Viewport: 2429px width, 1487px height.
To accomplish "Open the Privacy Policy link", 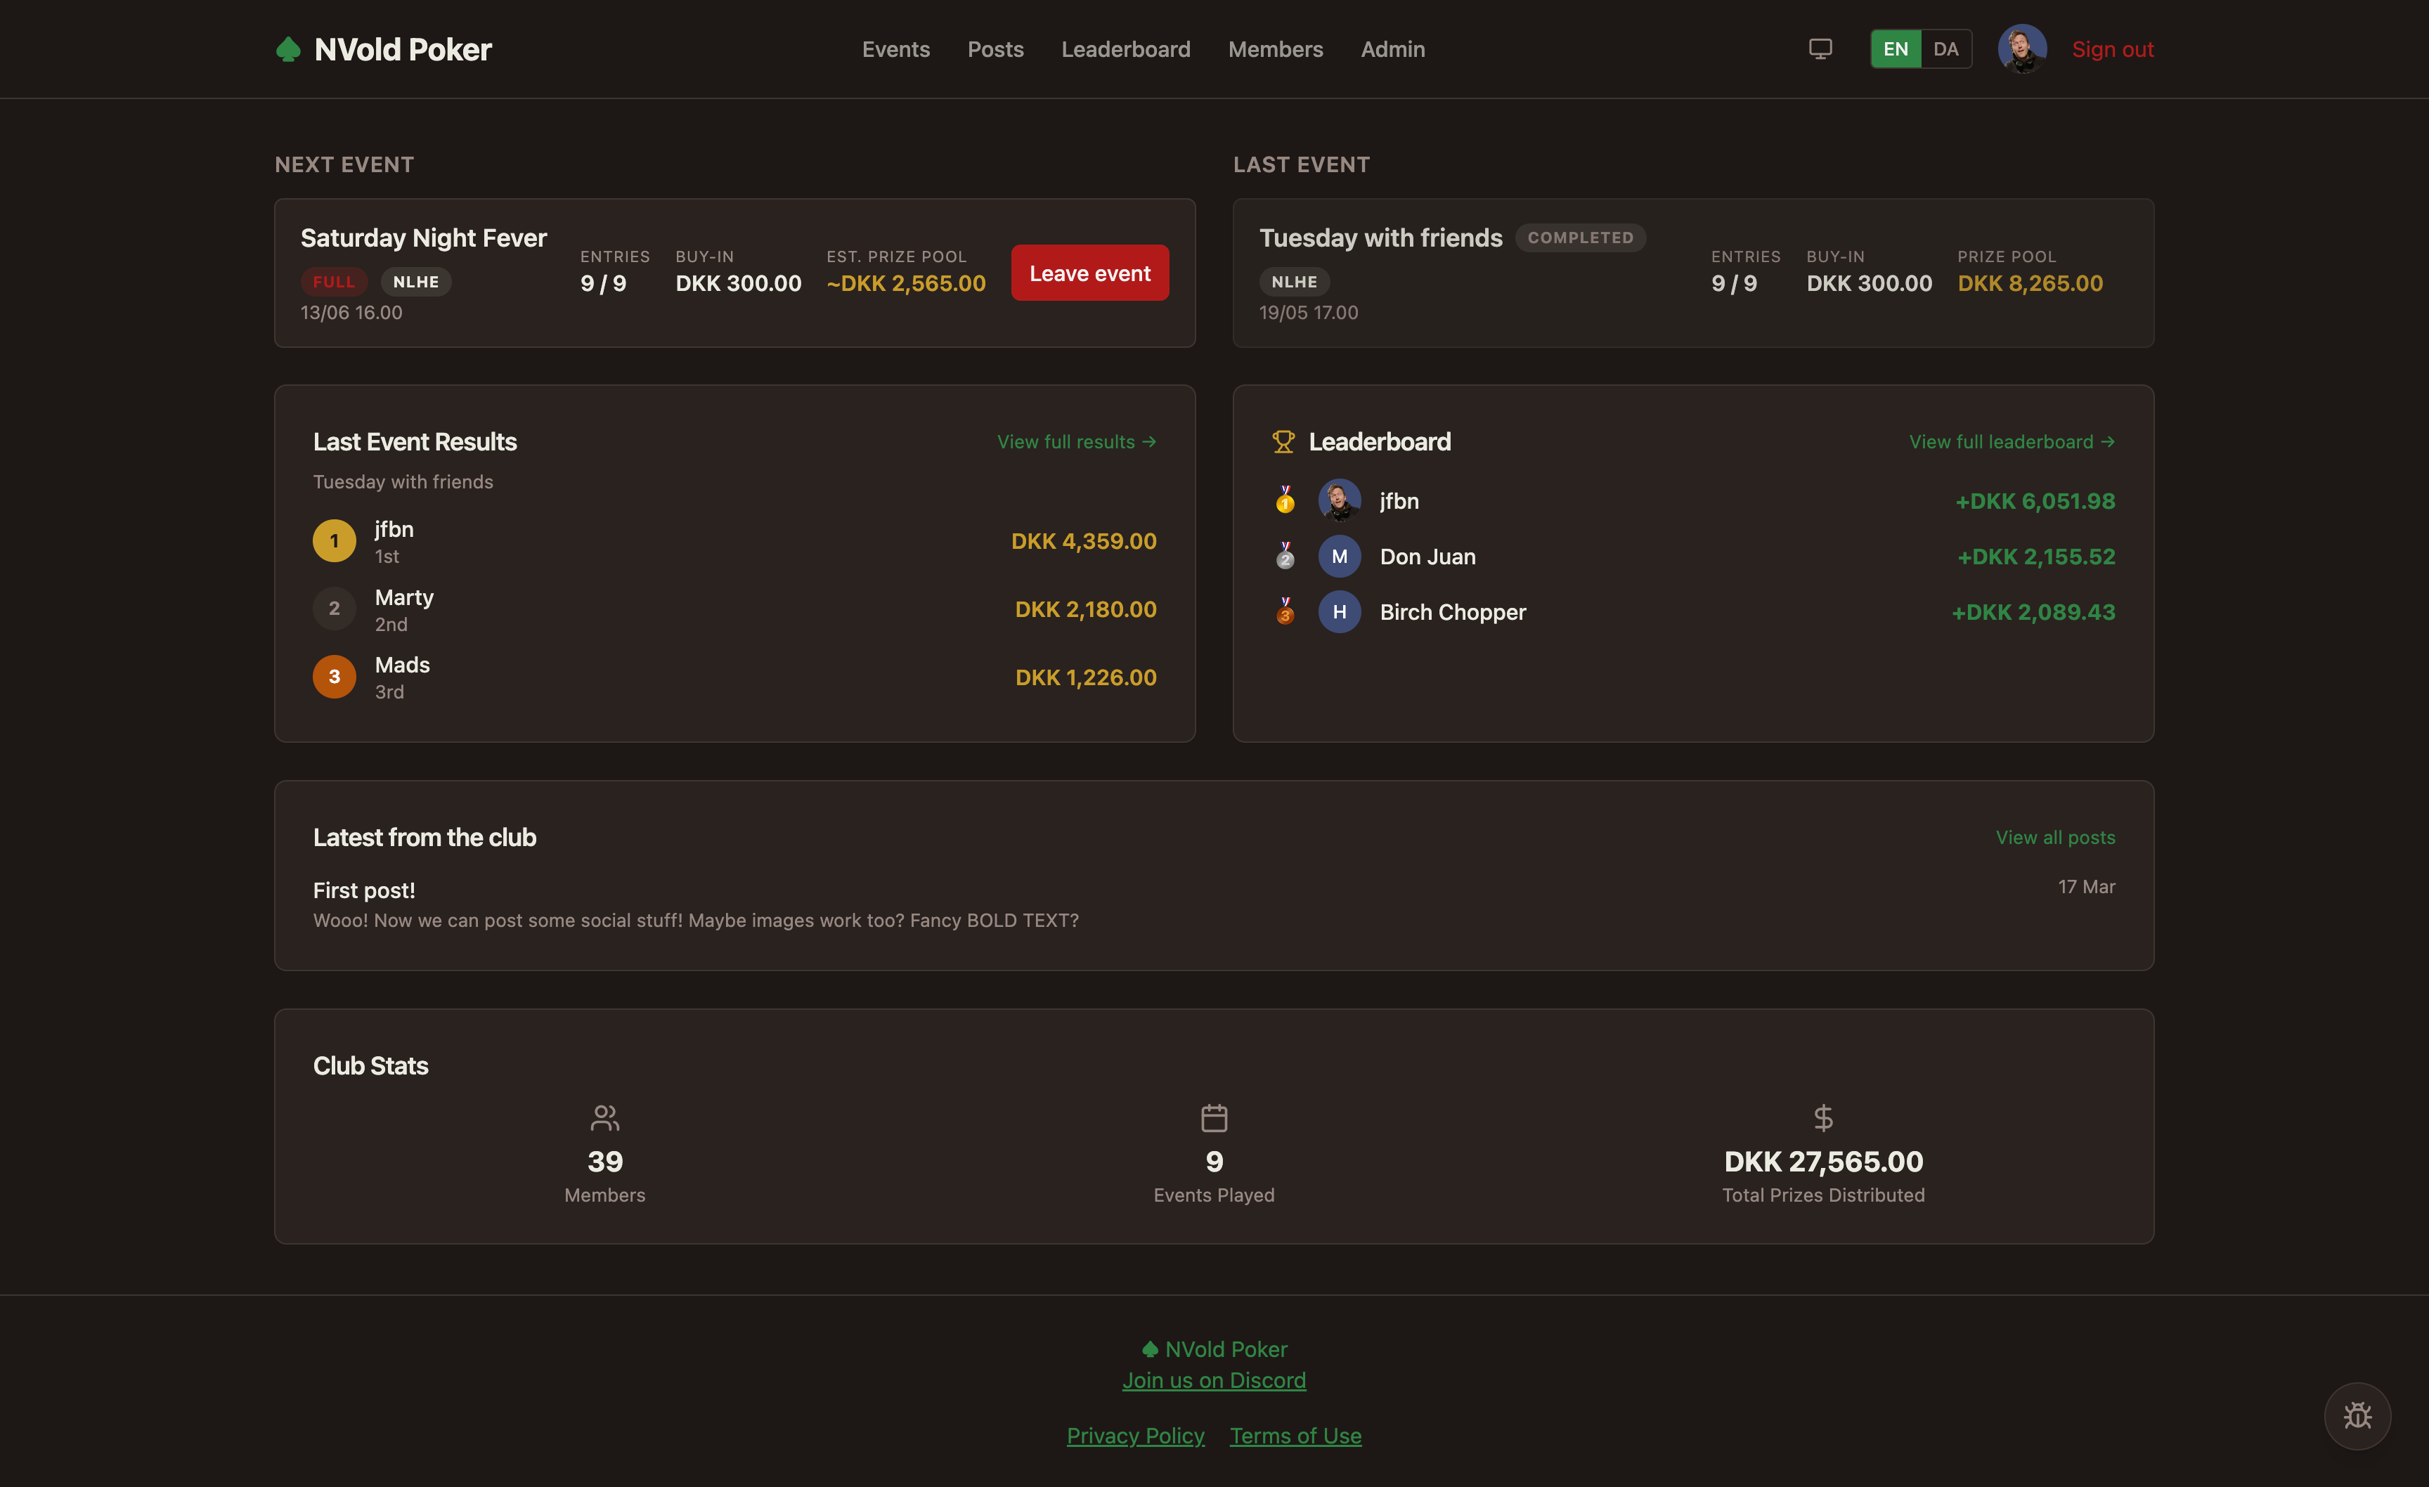I will [x=1134, y=1436].
